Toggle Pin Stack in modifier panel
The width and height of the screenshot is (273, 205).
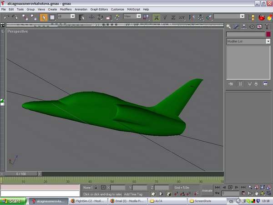coord(231,84)
